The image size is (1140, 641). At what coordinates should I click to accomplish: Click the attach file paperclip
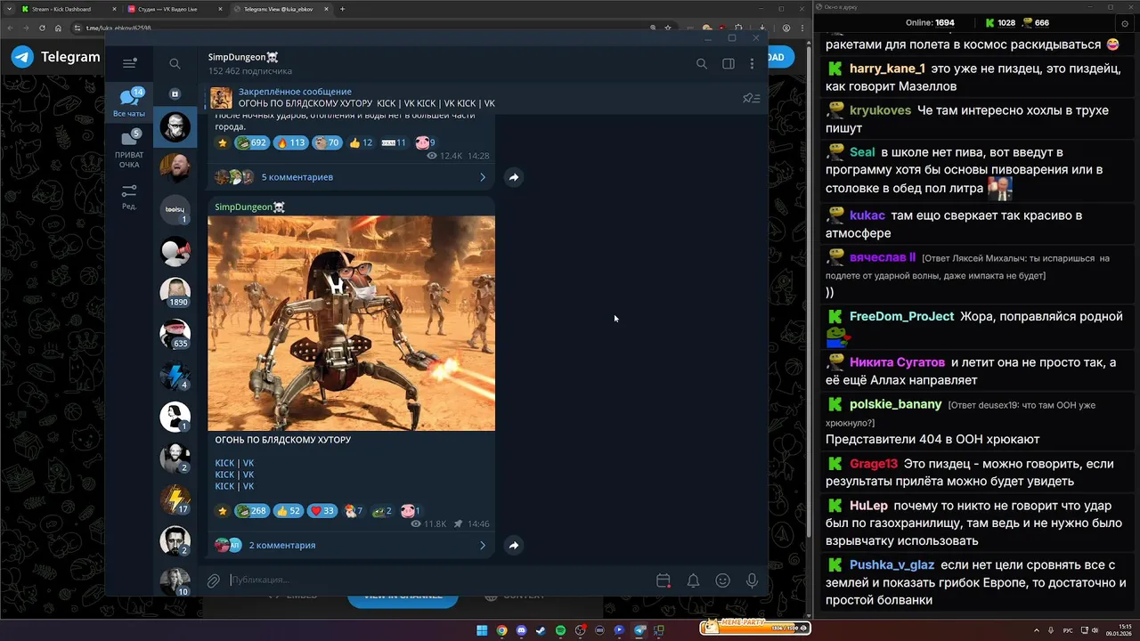214,580
